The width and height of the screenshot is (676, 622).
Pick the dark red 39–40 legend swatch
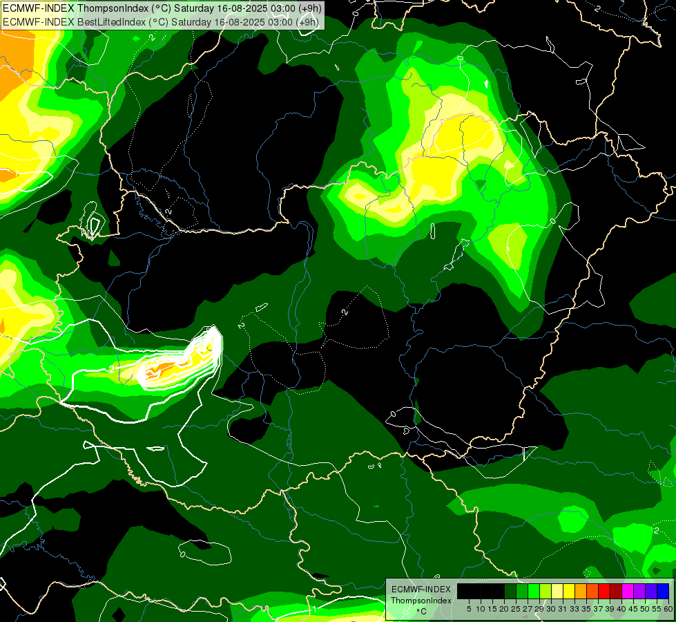[616, 591]
